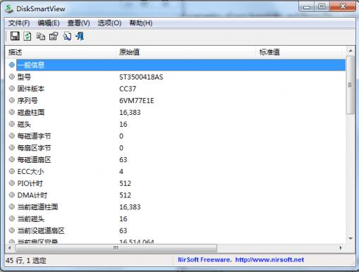Image resolution: width=359 pixels, height=272 pixels.
Task: Select the DMA计时 row
Action: click(x=176, y=195)
